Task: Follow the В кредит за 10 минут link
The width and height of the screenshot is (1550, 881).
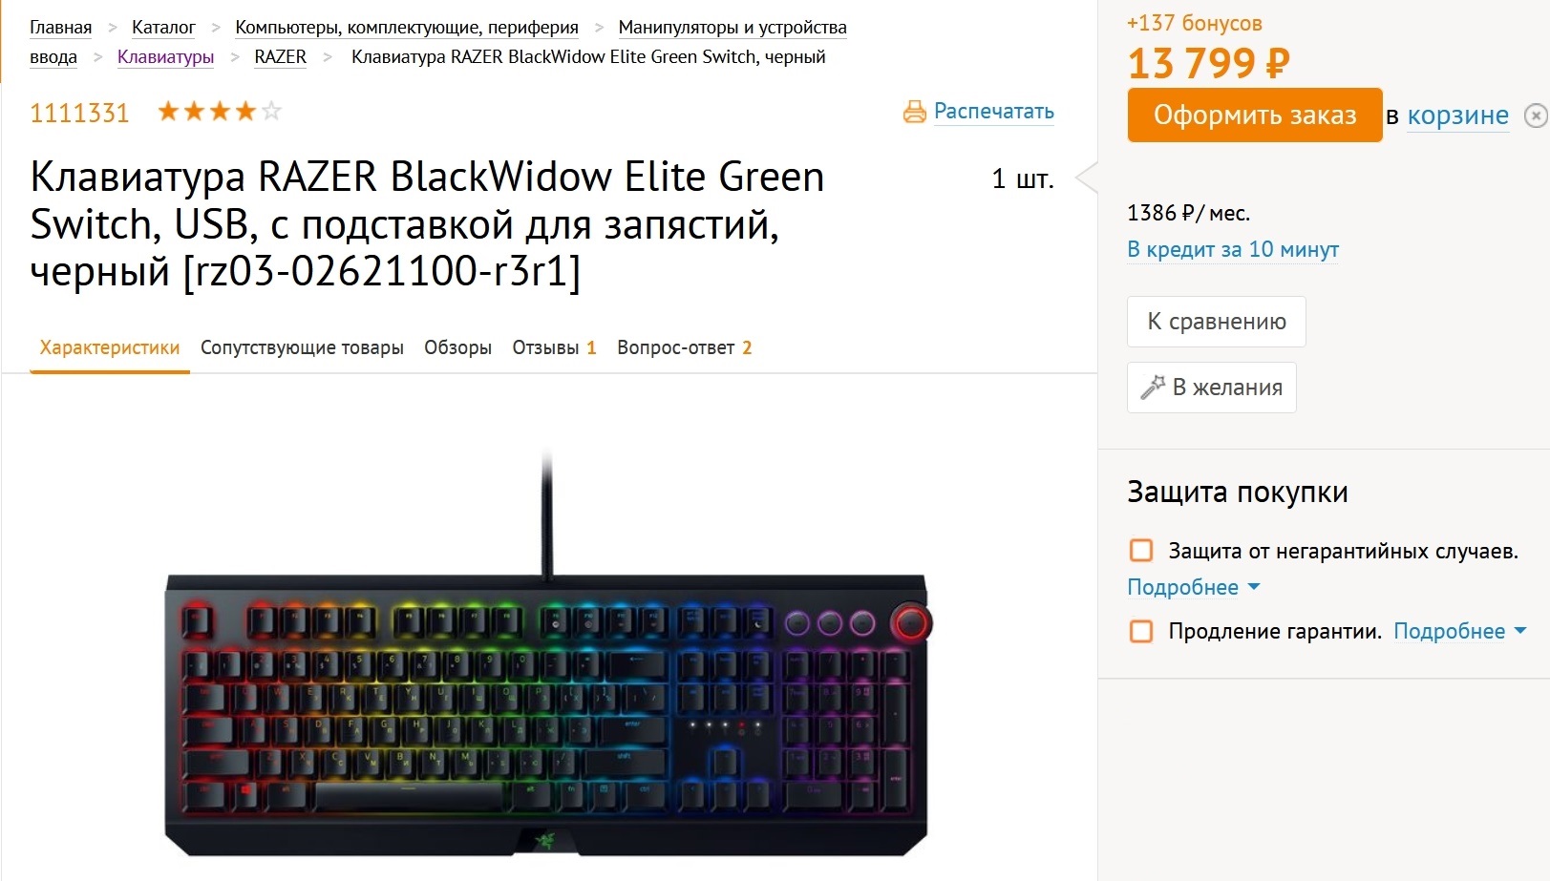Action: 1233,249
